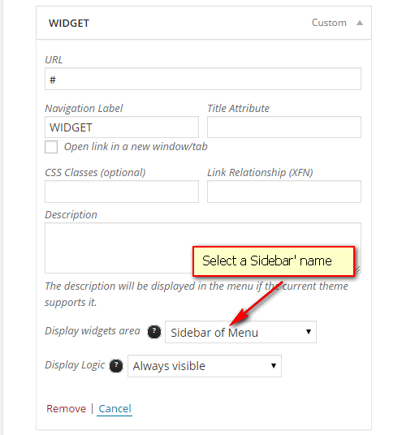Expand the 'Always visible' Display Logic dropdown
Screen dimensions: 415x435
point(205,366)
